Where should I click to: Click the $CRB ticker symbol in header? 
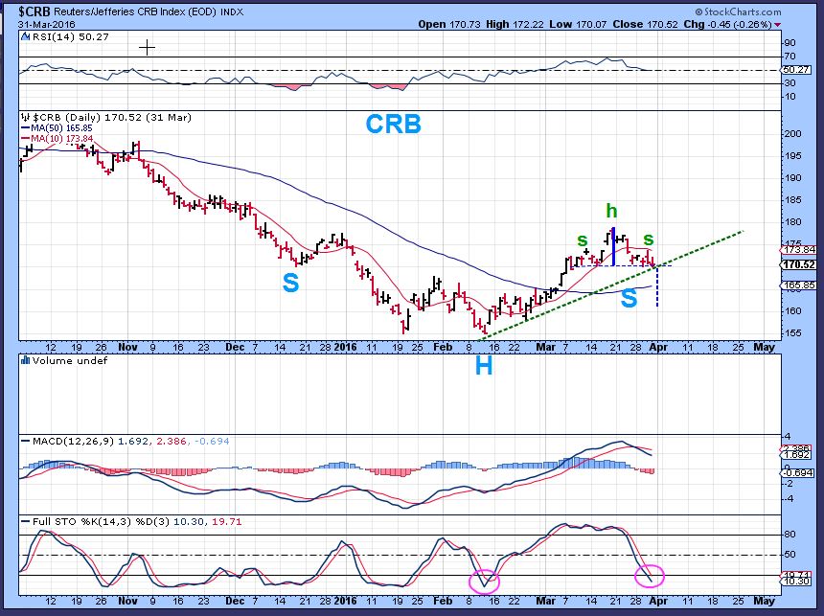[34, 11]
